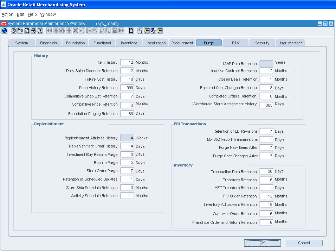This screenshot has height=252, width=336.
Task: Click the Competitive Price Retention field
Action: point(127,105)
